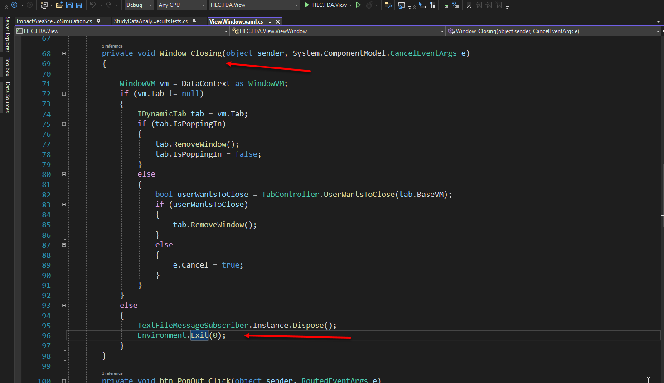664x383 pixels.
Task: Click the Undo icon in the toolbar
Action: pos(93,5)
